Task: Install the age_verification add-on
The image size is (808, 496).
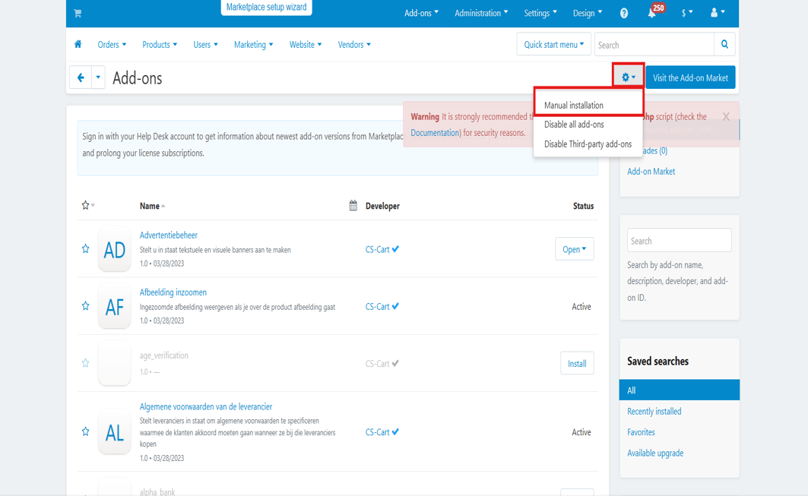Action: pyautogui.click(x=577, y=363)
